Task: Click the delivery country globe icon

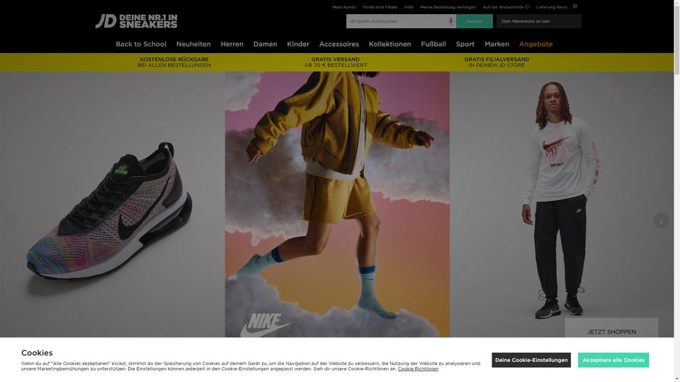Action: point(575,6)
